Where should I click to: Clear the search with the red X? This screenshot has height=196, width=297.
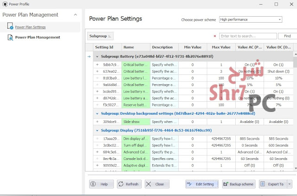pyautogui.click(x=215, y=36)
